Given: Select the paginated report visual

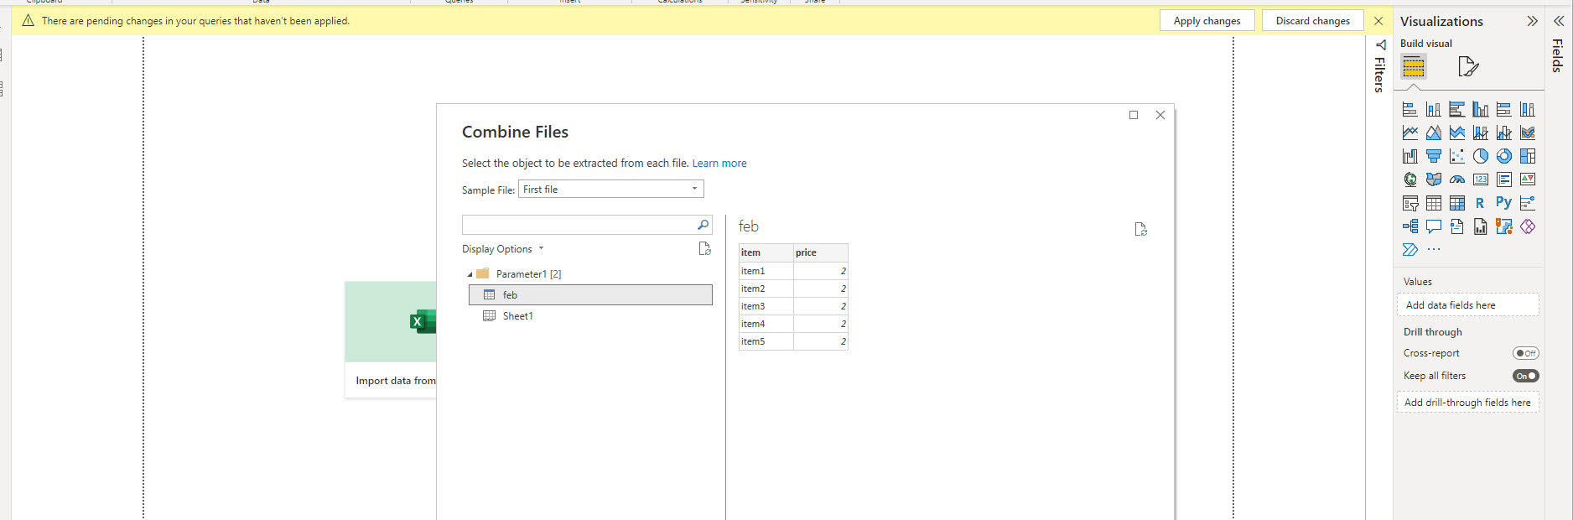Looking at the screenshot, I should (x=1481, y=226).
